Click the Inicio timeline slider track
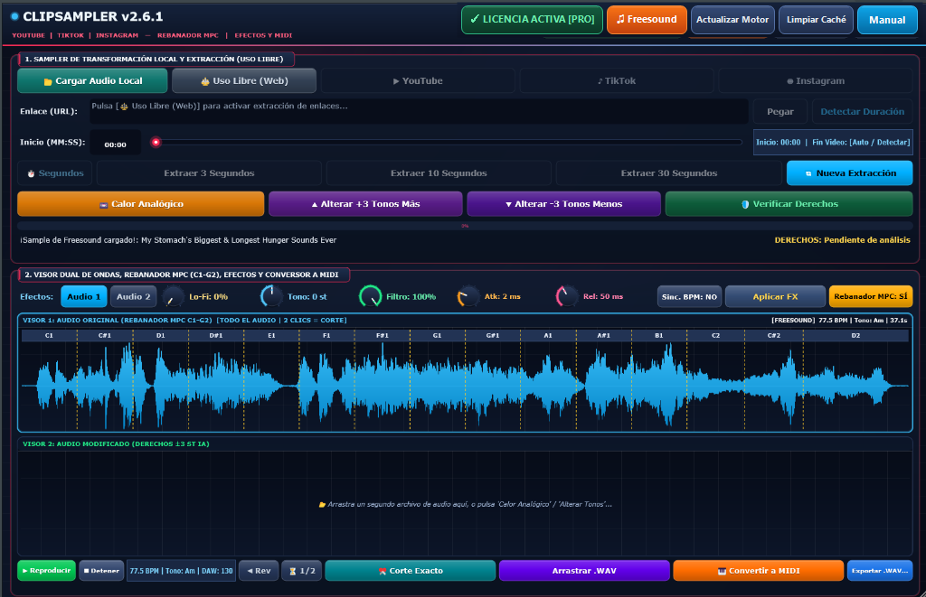This screenshot has height=597, width=926. 447,142
